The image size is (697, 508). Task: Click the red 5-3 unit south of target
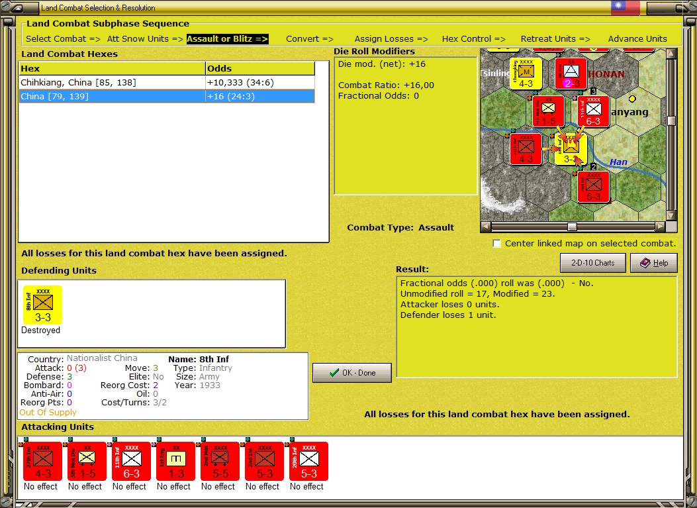coord(594,187)
